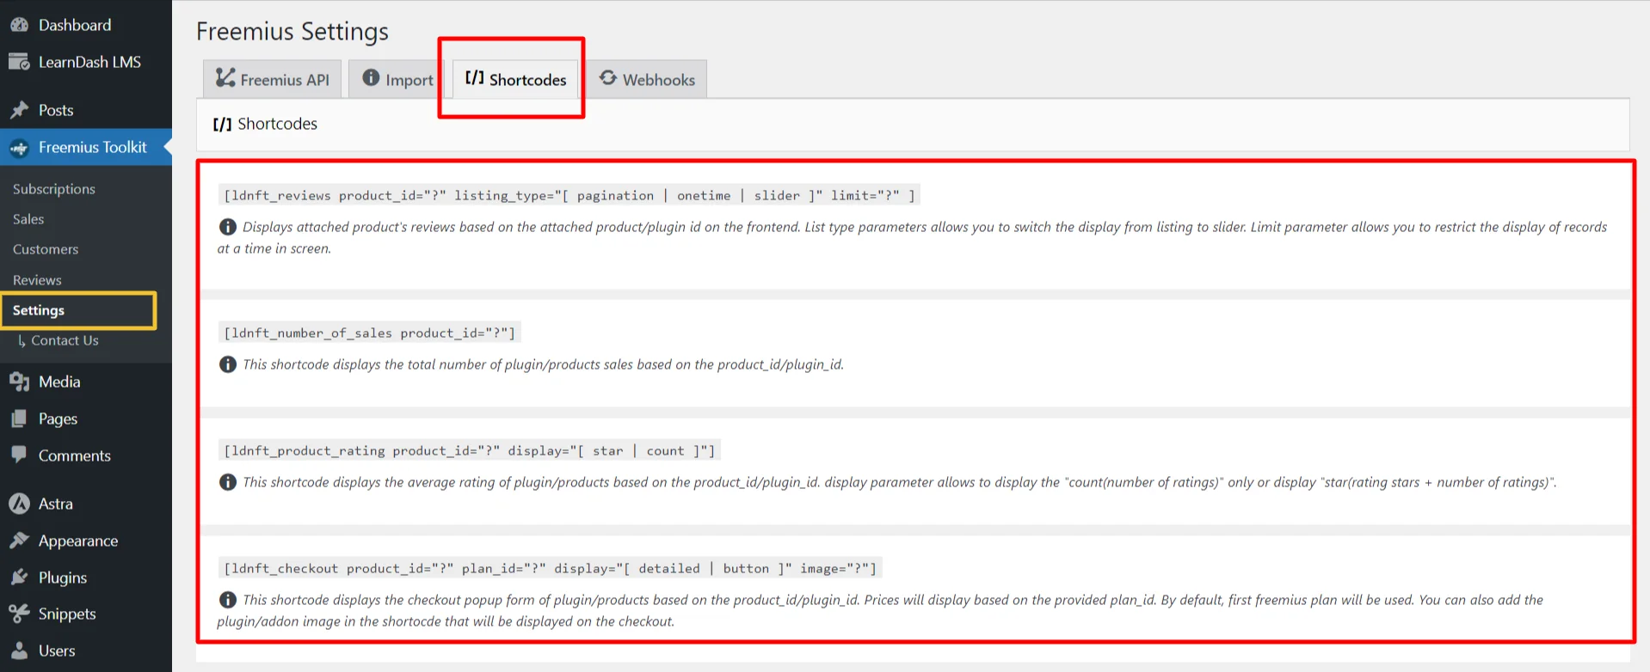Click the Freemius Toolkit menu icon

(x=19, y=148)
